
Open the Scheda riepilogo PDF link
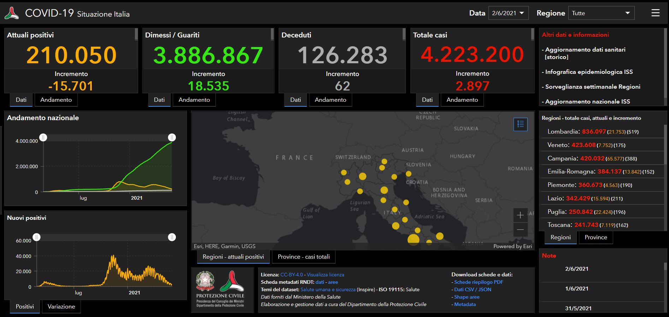478,282
